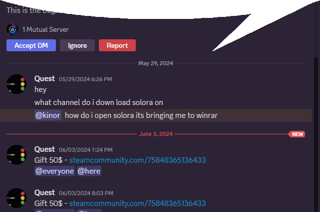
Task: Click the 05/29/2024 6:26 PM timestamp
Action: coord(85,79)
